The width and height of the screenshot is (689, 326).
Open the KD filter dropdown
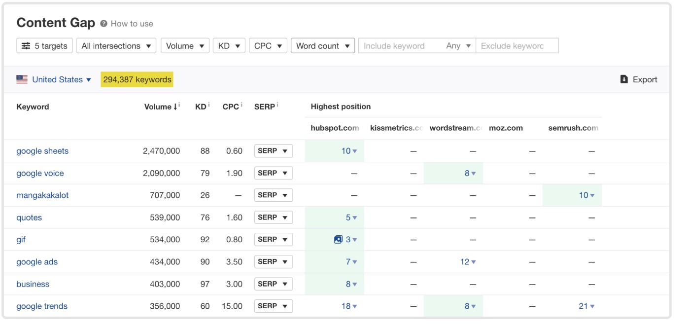click(x=229, y=46)
